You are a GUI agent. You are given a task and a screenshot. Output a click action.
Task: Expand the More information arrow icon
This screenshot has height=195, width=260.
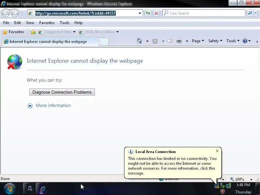click(30, 106)
